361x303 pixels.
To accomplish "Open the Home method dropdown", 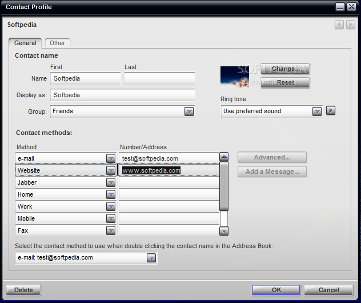I will (x=111, y=194).
